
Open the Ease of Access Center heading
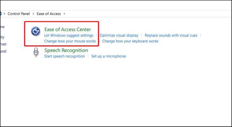pos(67,30)
